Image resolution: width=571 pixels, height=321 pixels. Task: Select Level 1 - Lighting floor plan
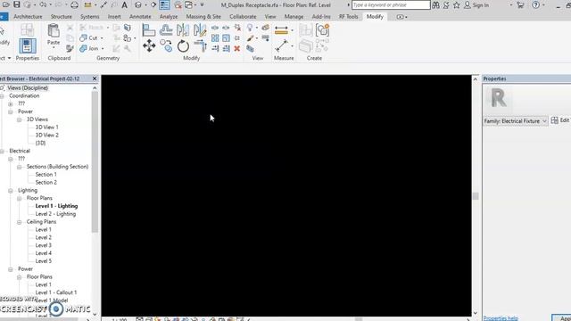click(x=56, y=206)
